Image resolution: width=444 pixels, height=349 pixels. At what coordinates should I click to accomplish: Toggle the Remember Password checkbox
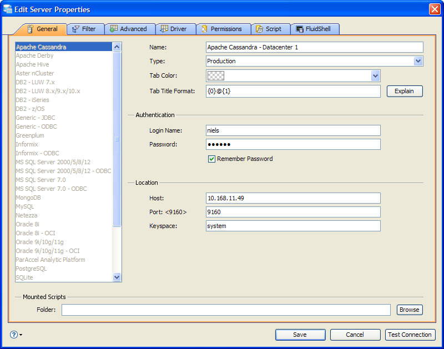click(211, 159)
